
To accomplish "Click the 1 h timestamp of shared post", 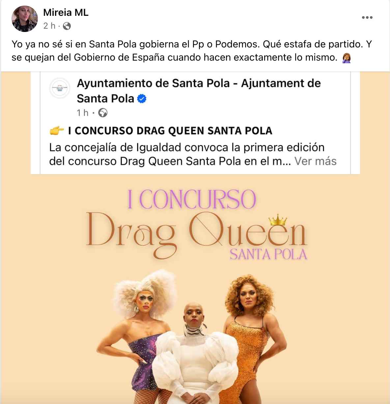I will [x=83, y=113].
